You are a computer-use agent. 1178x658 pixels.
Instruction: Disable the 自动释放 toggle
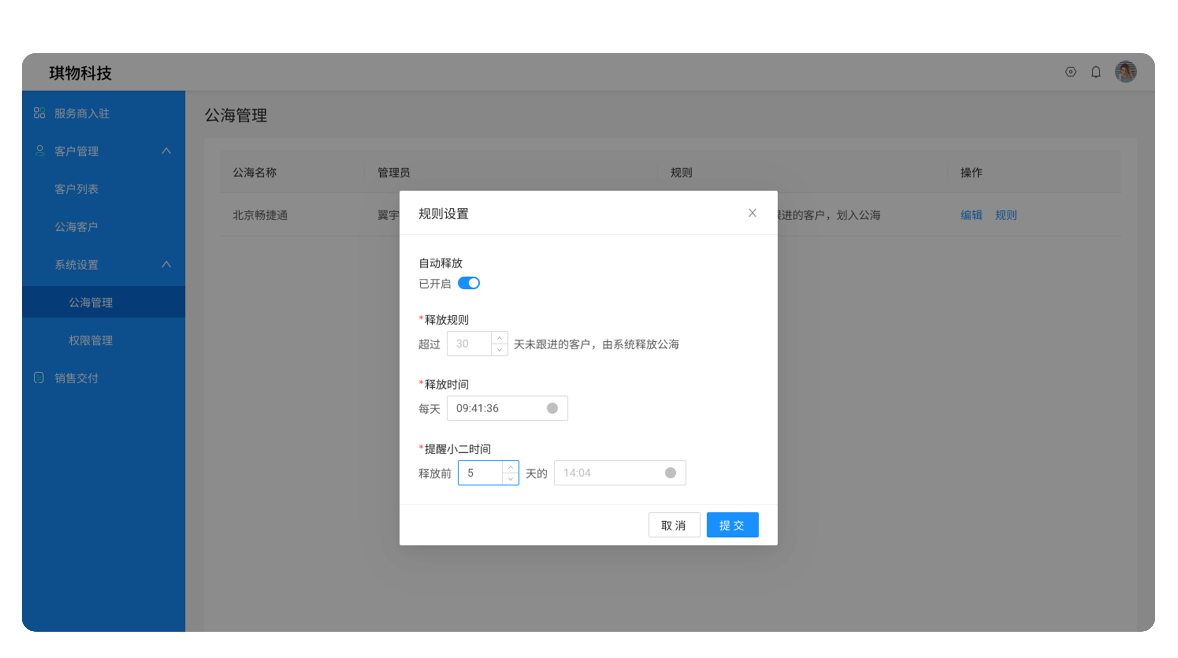(469, 283)
